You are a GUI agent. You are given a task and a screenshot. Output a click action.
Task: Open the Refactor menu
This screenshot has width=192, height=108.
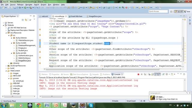click(20, 5)
